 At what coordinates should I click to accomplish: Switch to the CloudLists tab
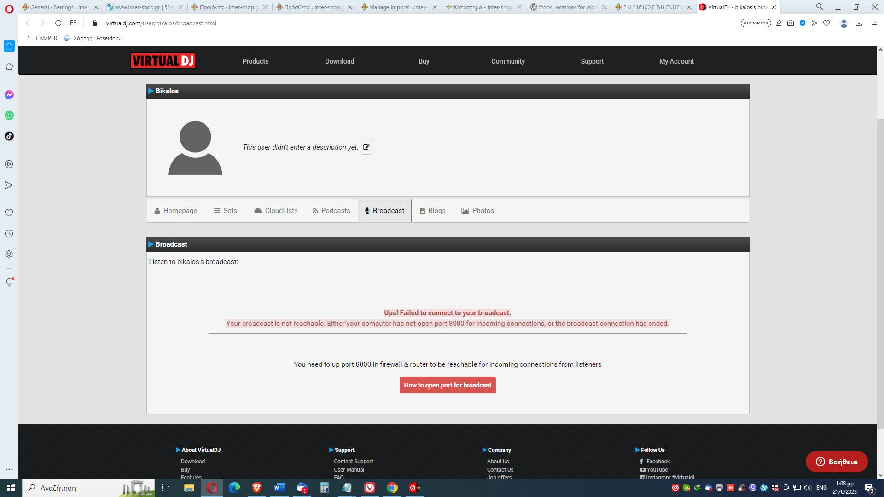pos(276,211)
